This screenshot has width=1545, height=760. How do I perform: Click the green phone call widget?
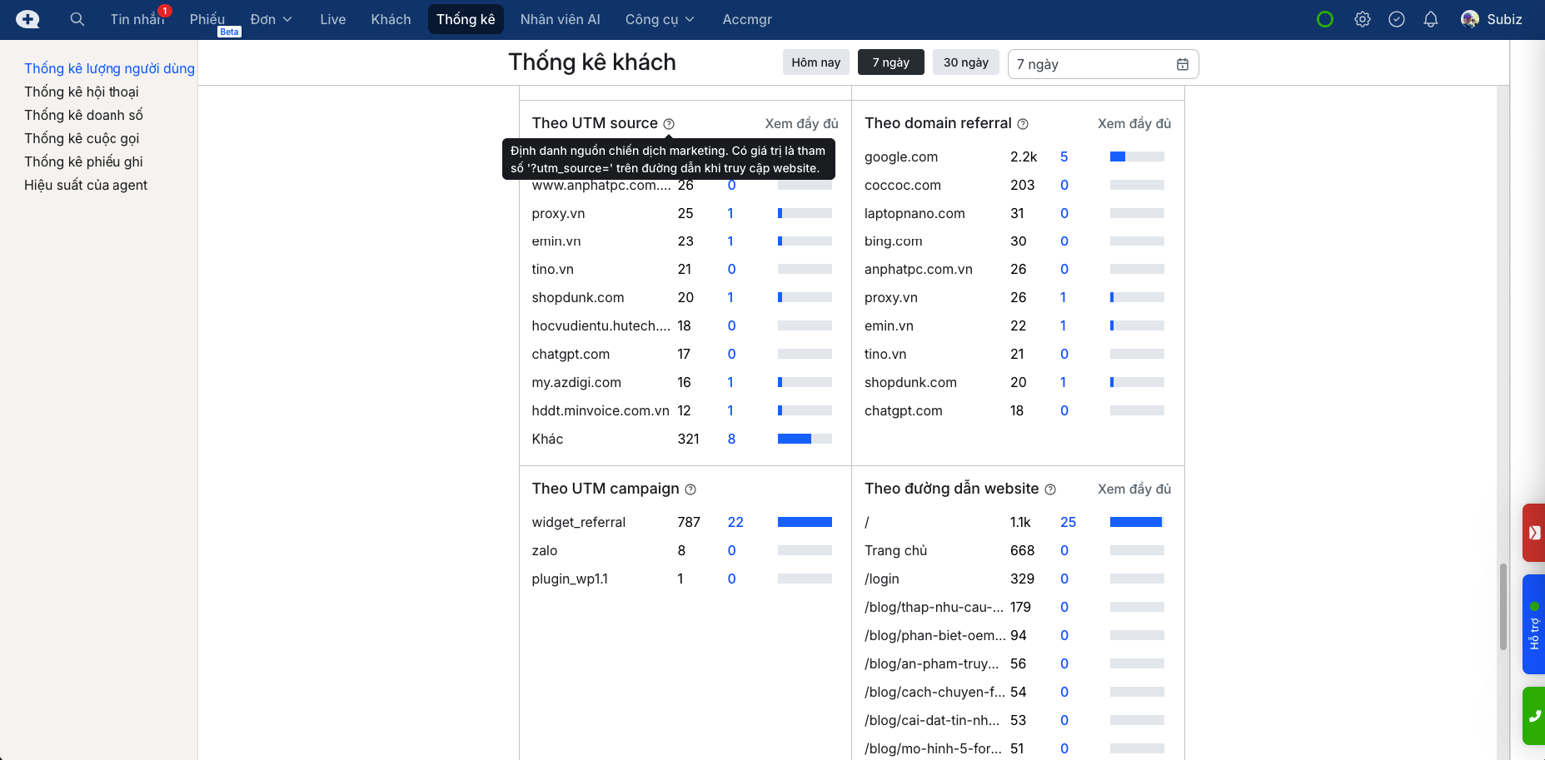(x=1534, y=716)
